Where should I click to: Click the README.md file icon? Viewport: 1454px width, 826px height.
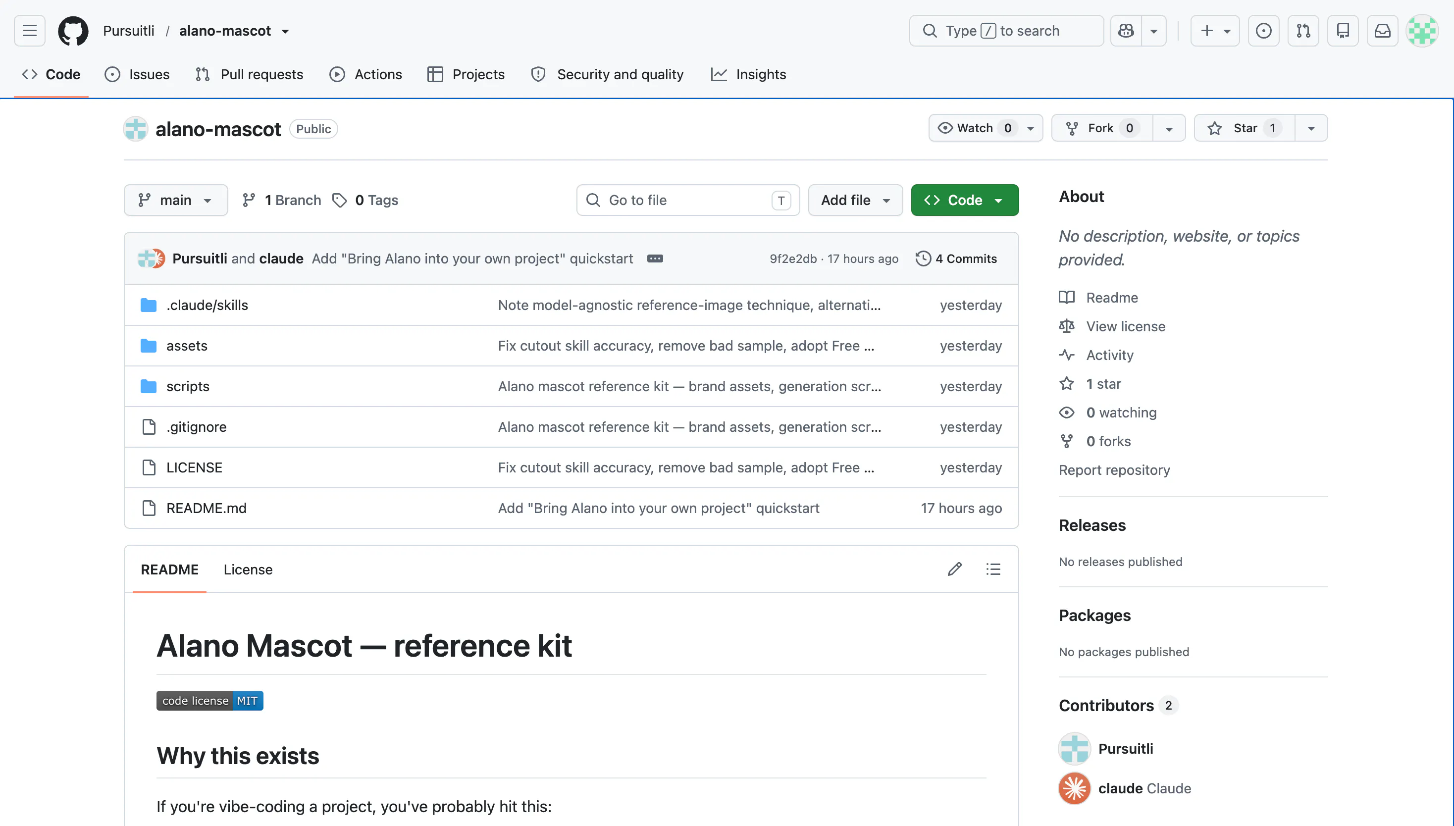point(149,508)
